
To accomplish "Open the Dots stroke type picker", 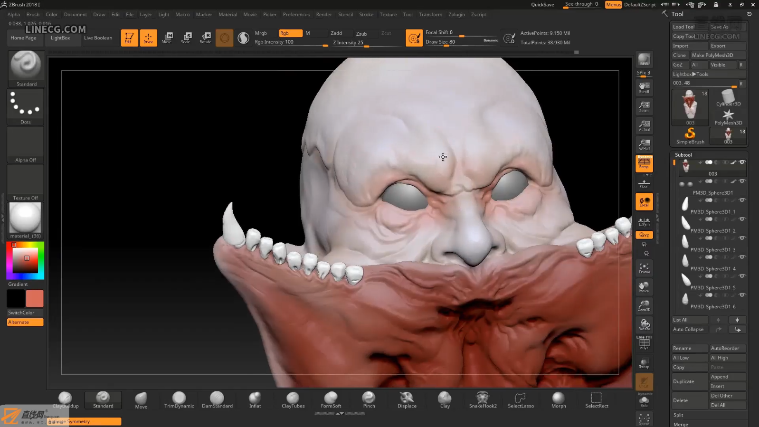I will point(26,107).
